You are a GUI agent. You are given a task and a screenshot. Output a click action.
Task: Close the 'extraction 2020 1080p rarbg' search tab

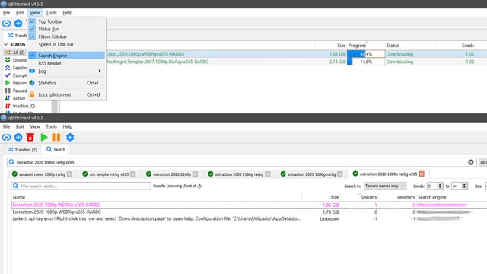340,174
